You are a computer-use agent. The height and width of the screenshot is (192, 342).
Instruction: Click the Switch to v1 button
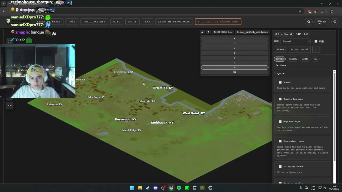[x=299, y=49]
